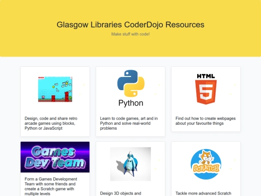Image resolution: width=261 pixels, height=196 pixels.
Task: Select the retro arcade games description text
Action: [x=51, y=123]
